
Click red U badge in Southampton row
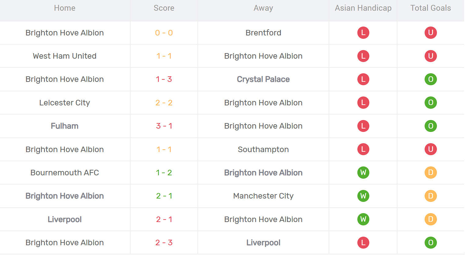click(430, 149)
